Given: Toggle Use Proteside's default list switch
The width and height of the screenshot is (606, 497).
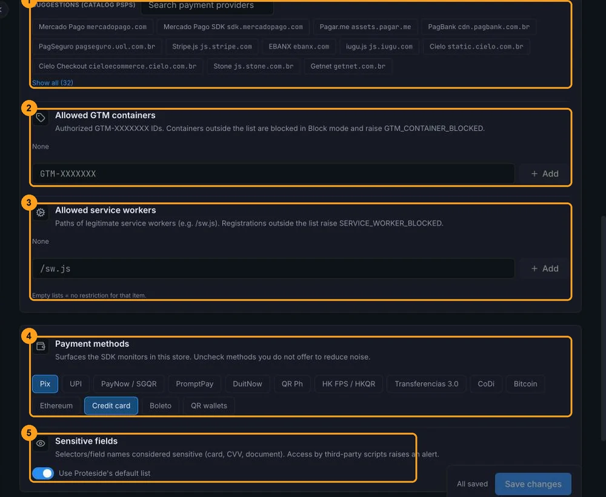Looking at the screenshot, I should coord(43,473).
